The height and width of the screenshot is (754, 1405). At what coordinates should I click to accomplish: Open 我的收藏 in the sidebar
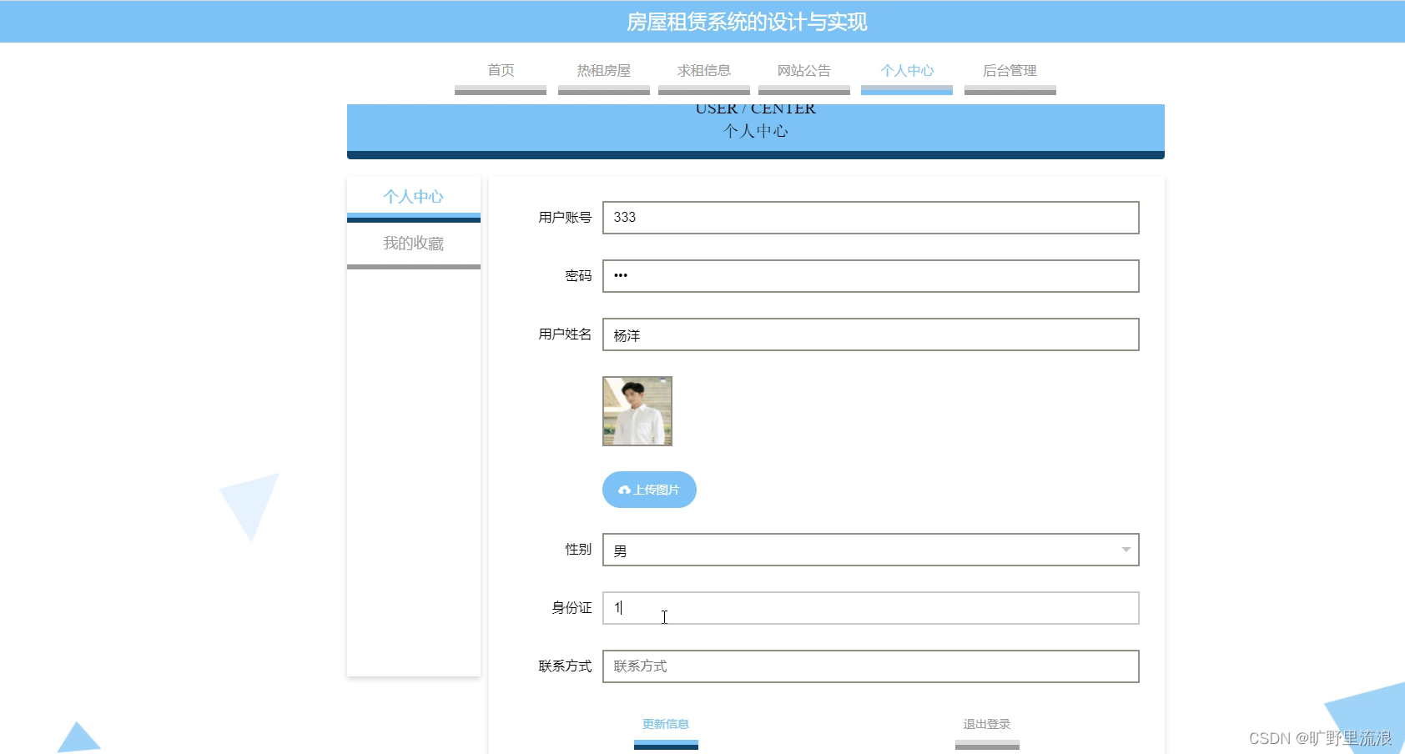(415, 243)
